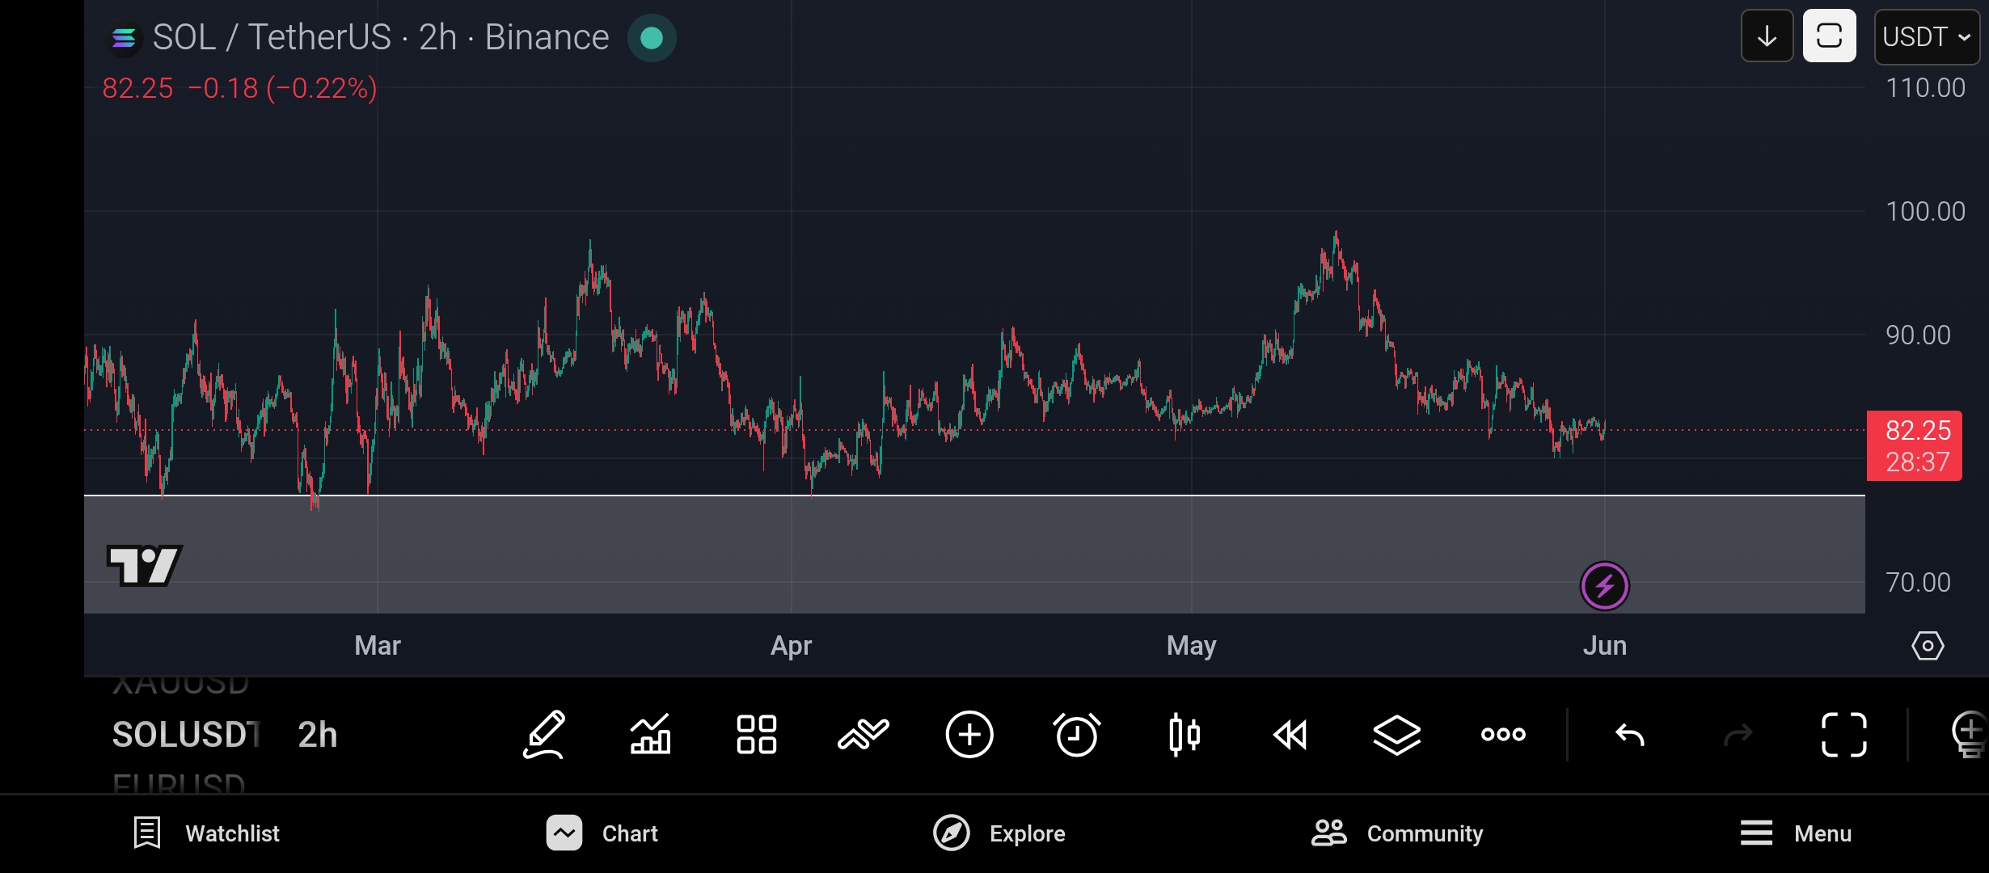Click the 70.00 price axis label
The width and height of the screenshot is (1989, 873).
click(x=1918, y=583)
